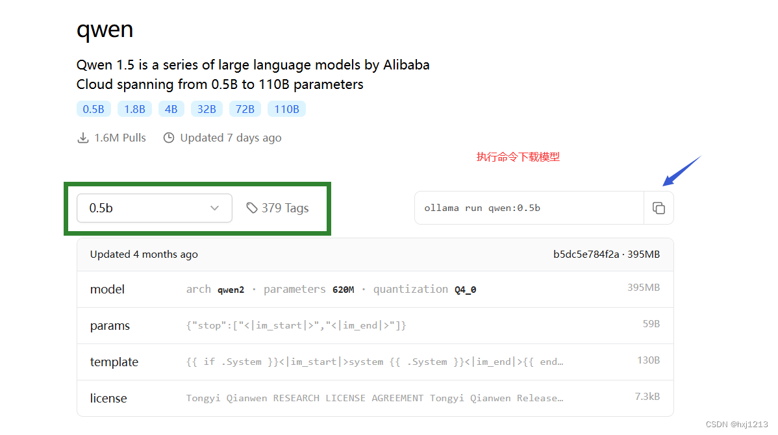Click the qwen page title
This screenshot has height=435, width=778.
(x=105, y=29)
